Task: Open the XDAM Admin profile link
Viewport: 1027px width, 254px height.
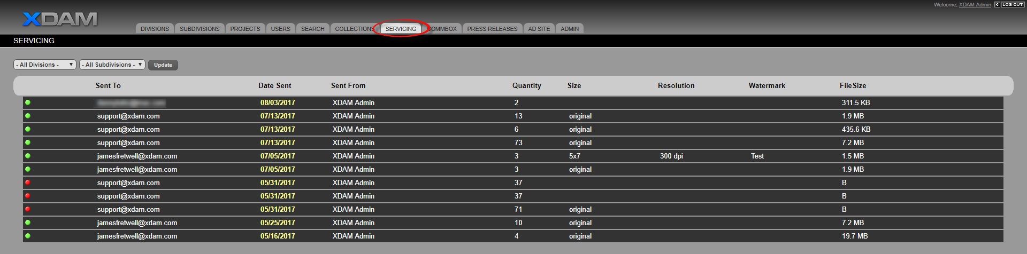Action: (975, 5)
